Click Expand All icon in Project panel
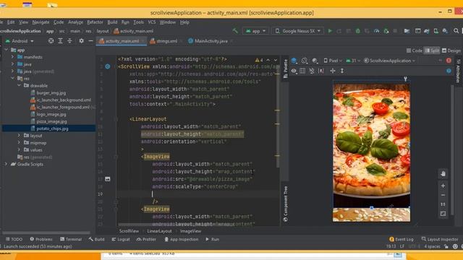 [60, 41]
